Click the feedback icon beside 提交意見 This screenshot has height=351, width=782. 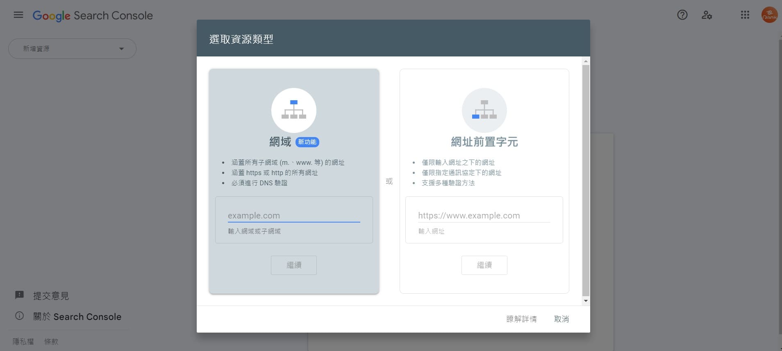(x=19, y=295)
